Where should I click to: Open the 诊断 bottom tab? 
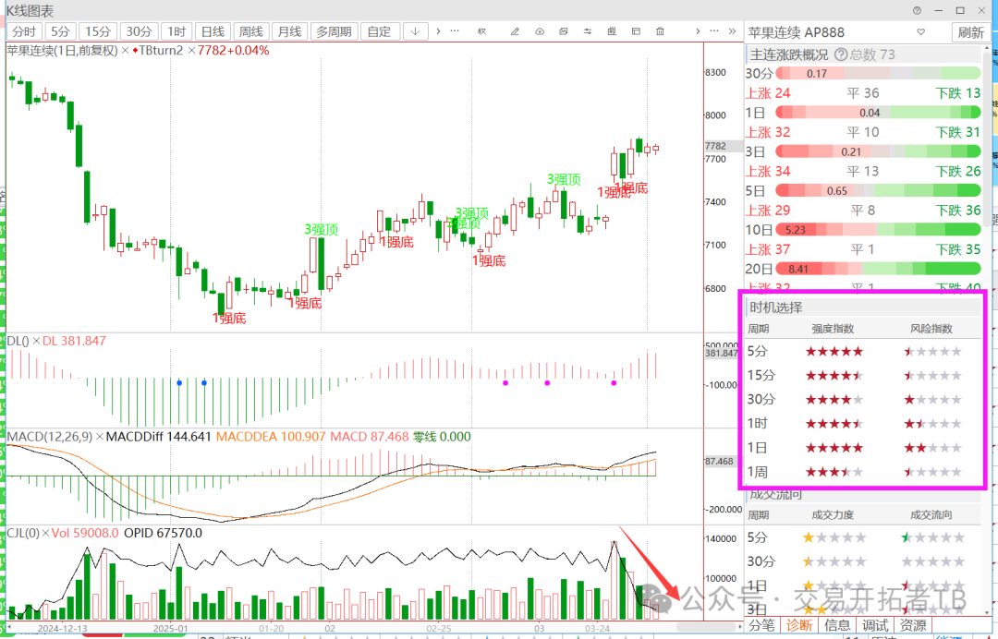(799, 626)
